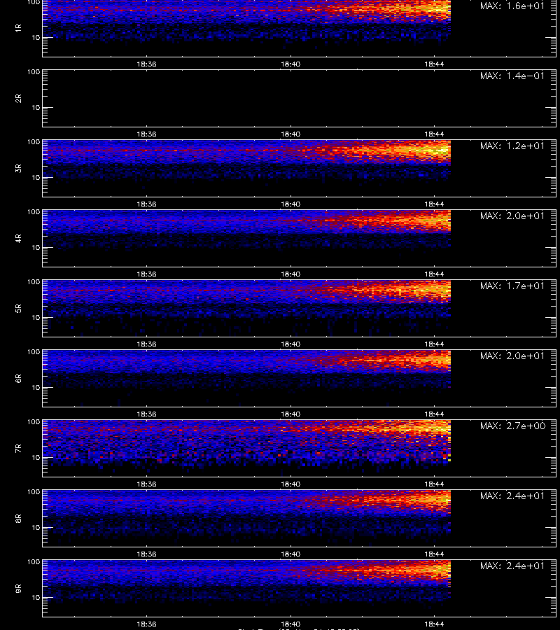Click the 100 y-axis label of 5R
This screenshot has height=630, width=560.
[34, 282]
